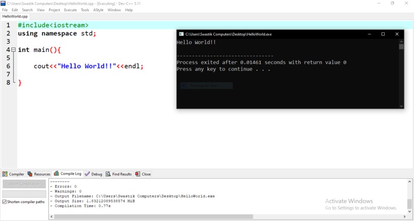Open the View menu

click(41, 10)
